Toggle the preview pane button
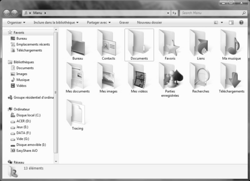Viewport: 250px width, 181px height. (x=231, y=23)
